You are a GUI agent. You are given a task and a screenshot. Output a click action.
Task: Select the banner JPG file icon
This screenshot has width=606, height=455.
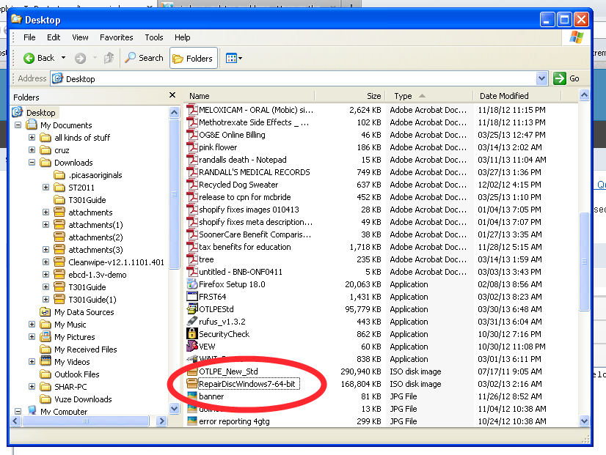click(192, 396)
